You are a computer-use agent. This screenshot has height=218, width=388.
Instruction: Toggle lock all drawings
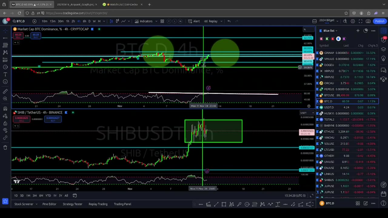pos(5,123)
